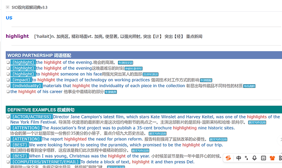Click the purple 'highlight' headword
Screen dimensions: 282x168
pos(17,36)
